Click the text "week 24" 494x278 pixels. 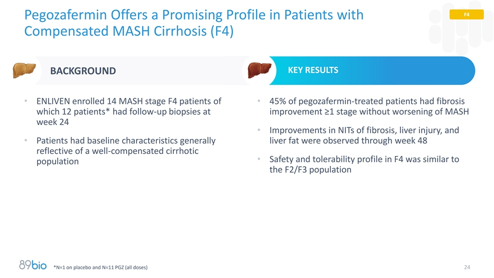[52, 123]
